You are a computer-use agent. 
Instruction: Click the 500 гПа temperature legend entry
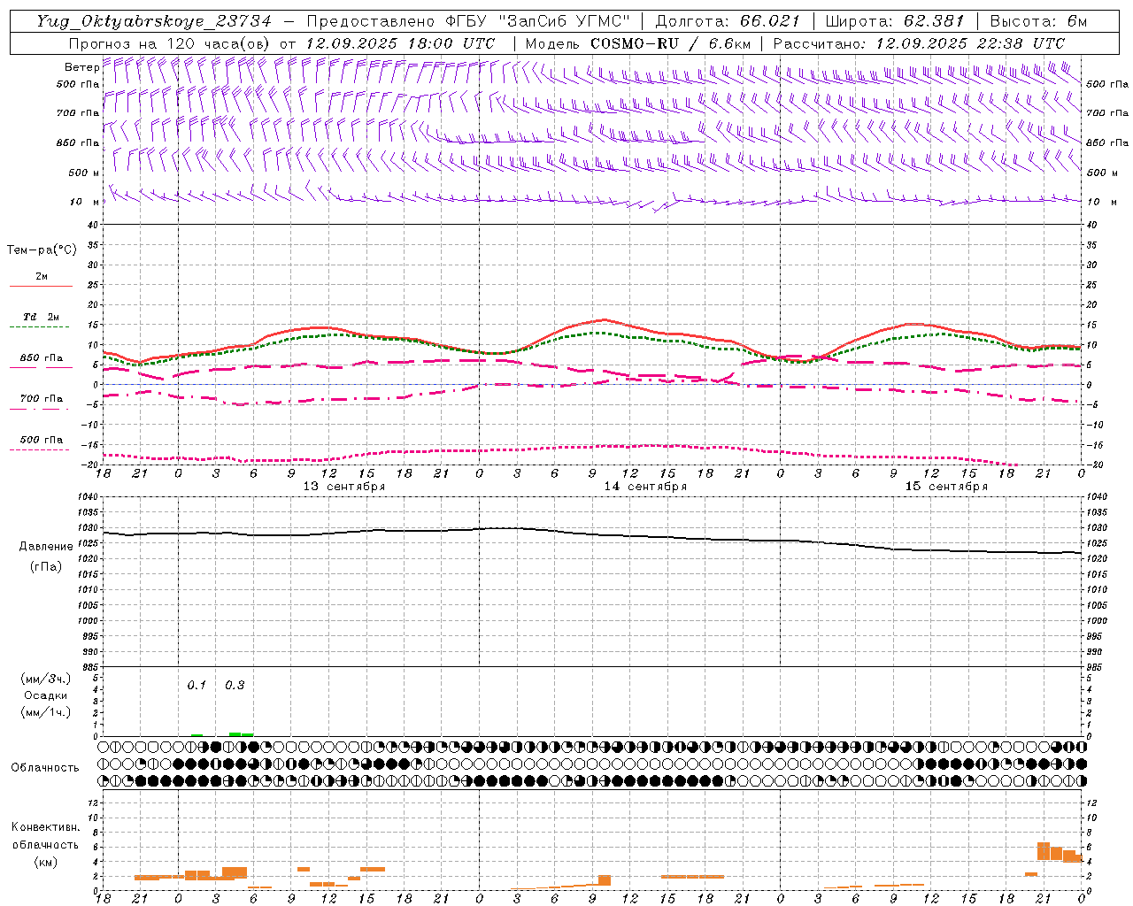[x=41, y=440]
